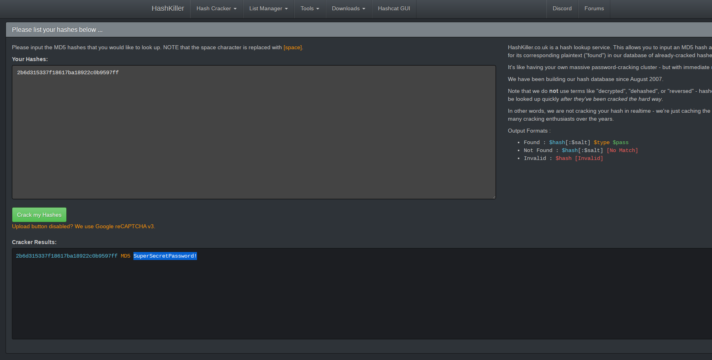Grab the textarea resize handle corner
The width and height of the screenshot is (712, 360).
coord(494,197)
